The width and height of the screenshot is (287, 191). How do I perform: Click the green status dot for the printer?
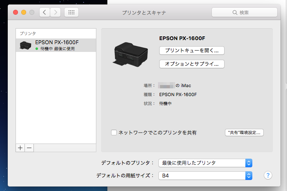(x=37, y=49)
